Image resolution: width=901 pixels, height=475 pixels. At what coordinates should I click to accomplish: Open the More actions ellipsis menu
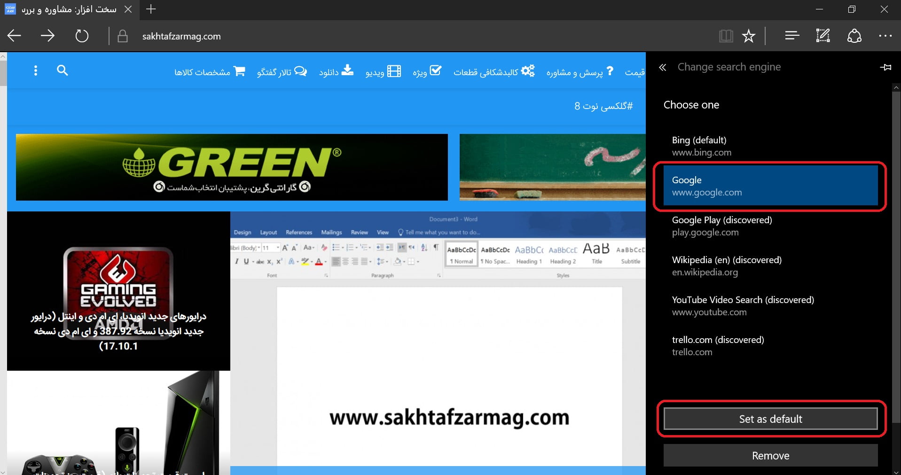[885, 36]
